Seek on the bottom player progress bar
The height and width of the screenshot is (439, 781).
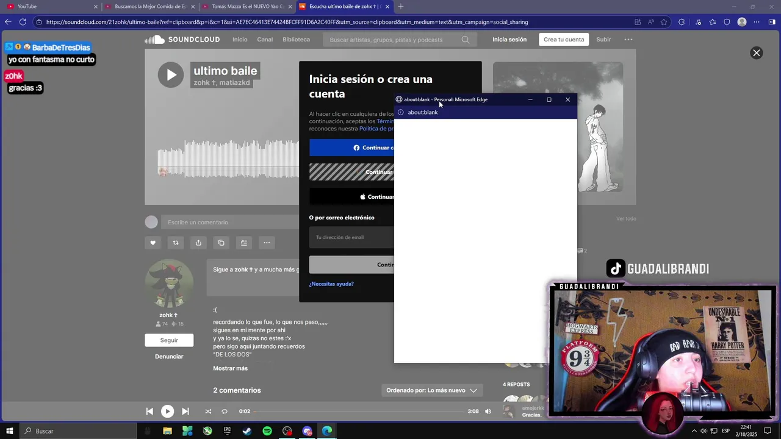point(359,412)
